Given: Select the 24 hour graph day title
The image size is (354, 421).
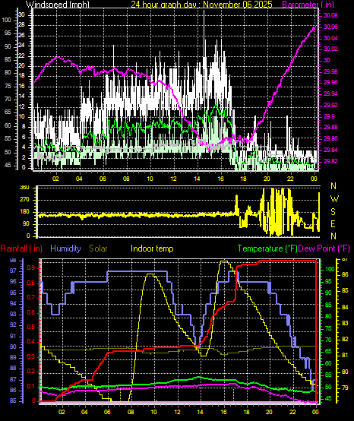Looking at the screenshot, I should [x=201, y=4].
